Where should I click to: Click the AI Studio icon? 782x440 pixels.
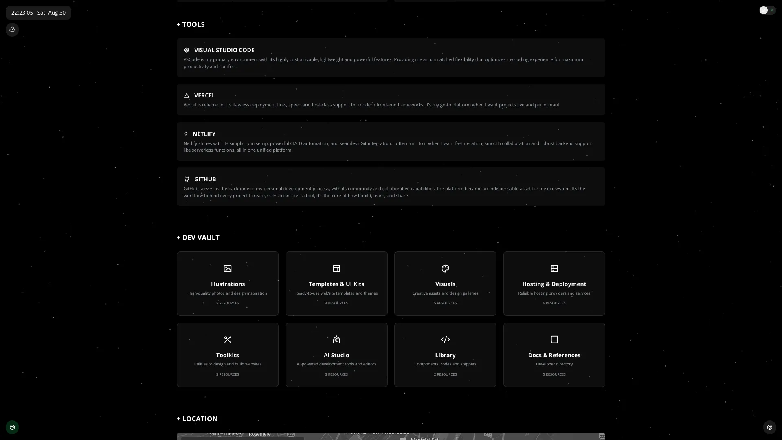pyautogui.click(x=336, y=339)
